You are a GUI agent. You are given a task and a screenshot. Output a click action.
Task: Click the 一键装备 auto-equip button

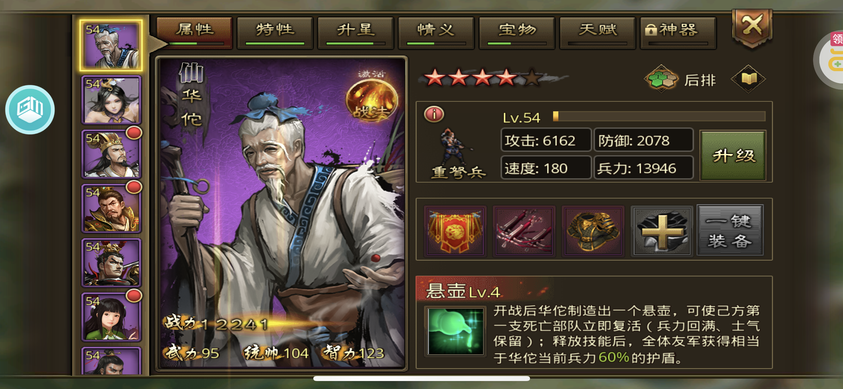[730, 231]
